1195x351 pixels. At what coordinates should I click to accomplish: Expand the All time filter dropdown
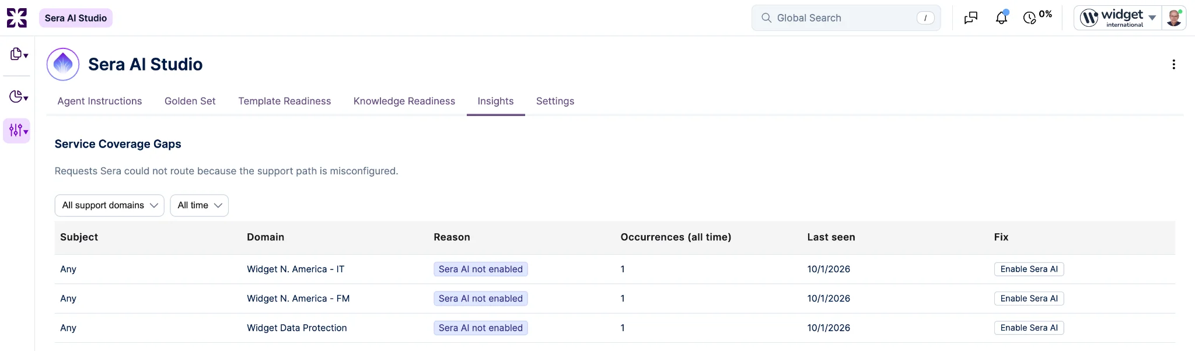pos(200,205)
